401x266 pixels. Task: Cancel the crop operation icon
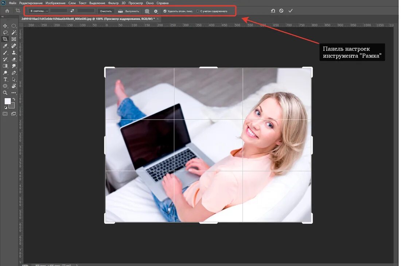coord(281,11)
